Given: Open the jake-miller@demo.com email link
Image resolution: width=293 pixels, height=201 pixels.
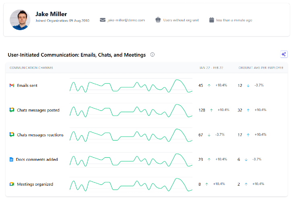Looking at the screenshot, I should (x=126, y=20).
